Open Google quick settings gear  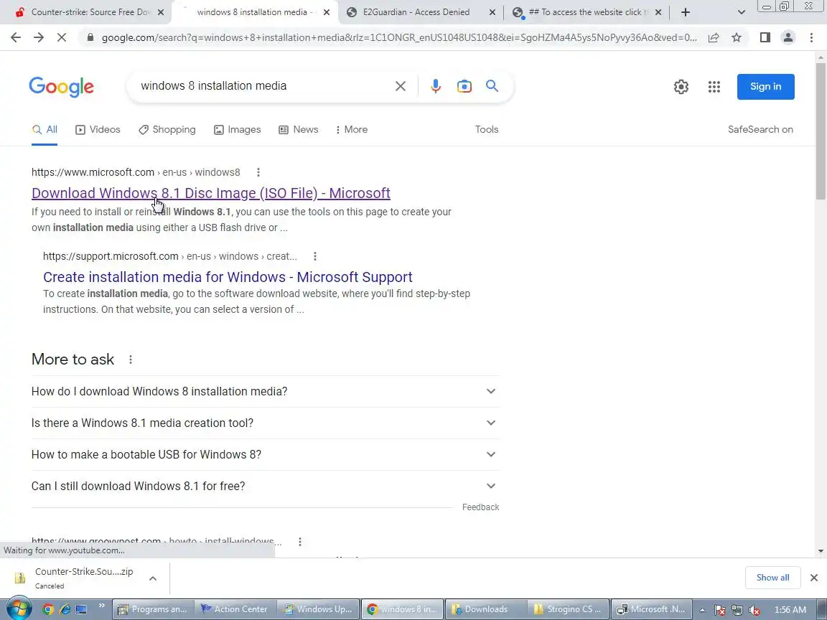(681, 86)
